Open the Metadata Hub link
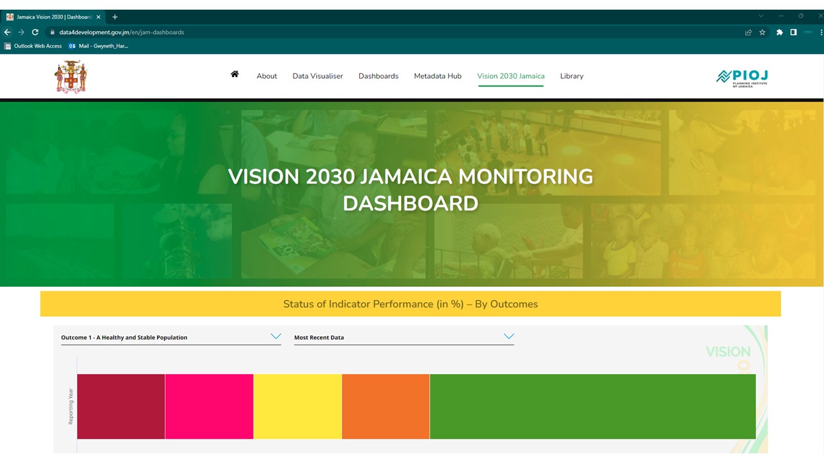The width and height of the screenshot is (824, 463). [x=437, y=76]
